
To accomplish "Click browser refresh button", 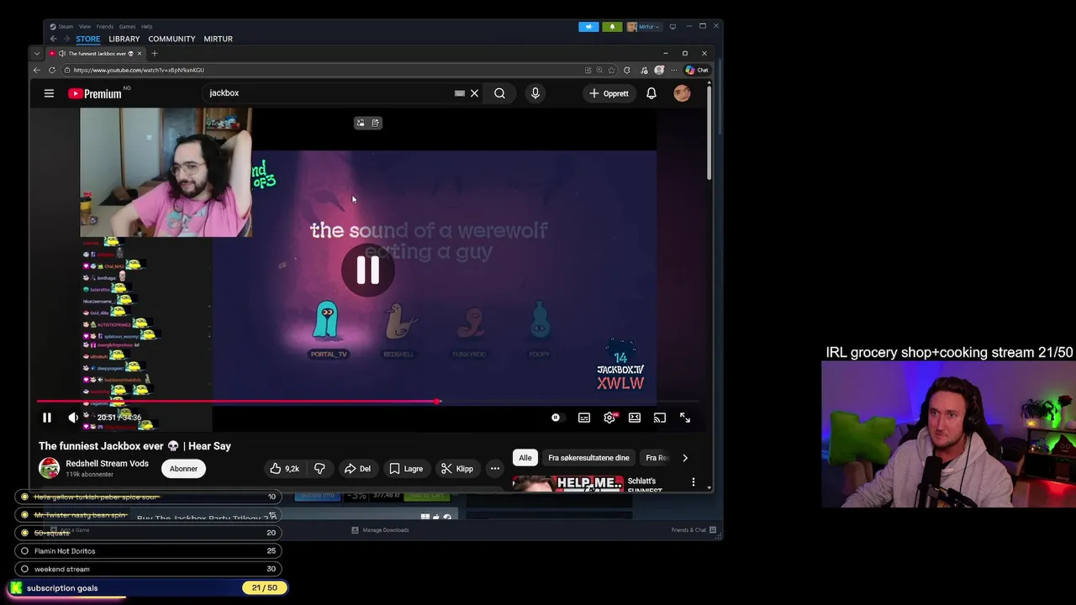I will (x=52, y=71).
